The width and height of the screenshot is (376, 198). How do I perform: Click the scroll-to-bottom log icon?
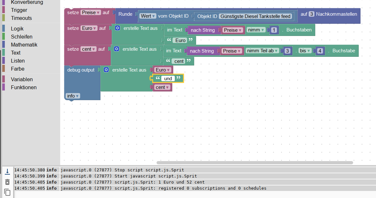click(x=7, y=171)
